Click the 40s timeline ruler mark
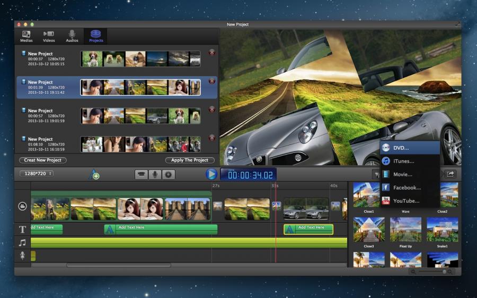 (334, 186)
